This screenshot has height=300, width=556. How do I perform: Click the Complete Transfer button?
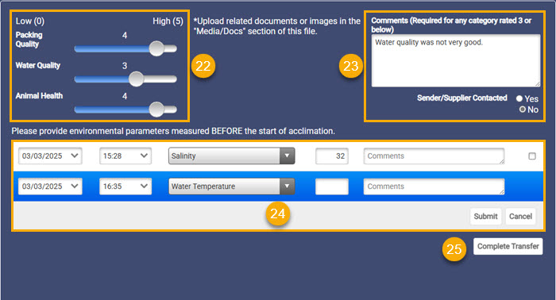click(508, 246)
